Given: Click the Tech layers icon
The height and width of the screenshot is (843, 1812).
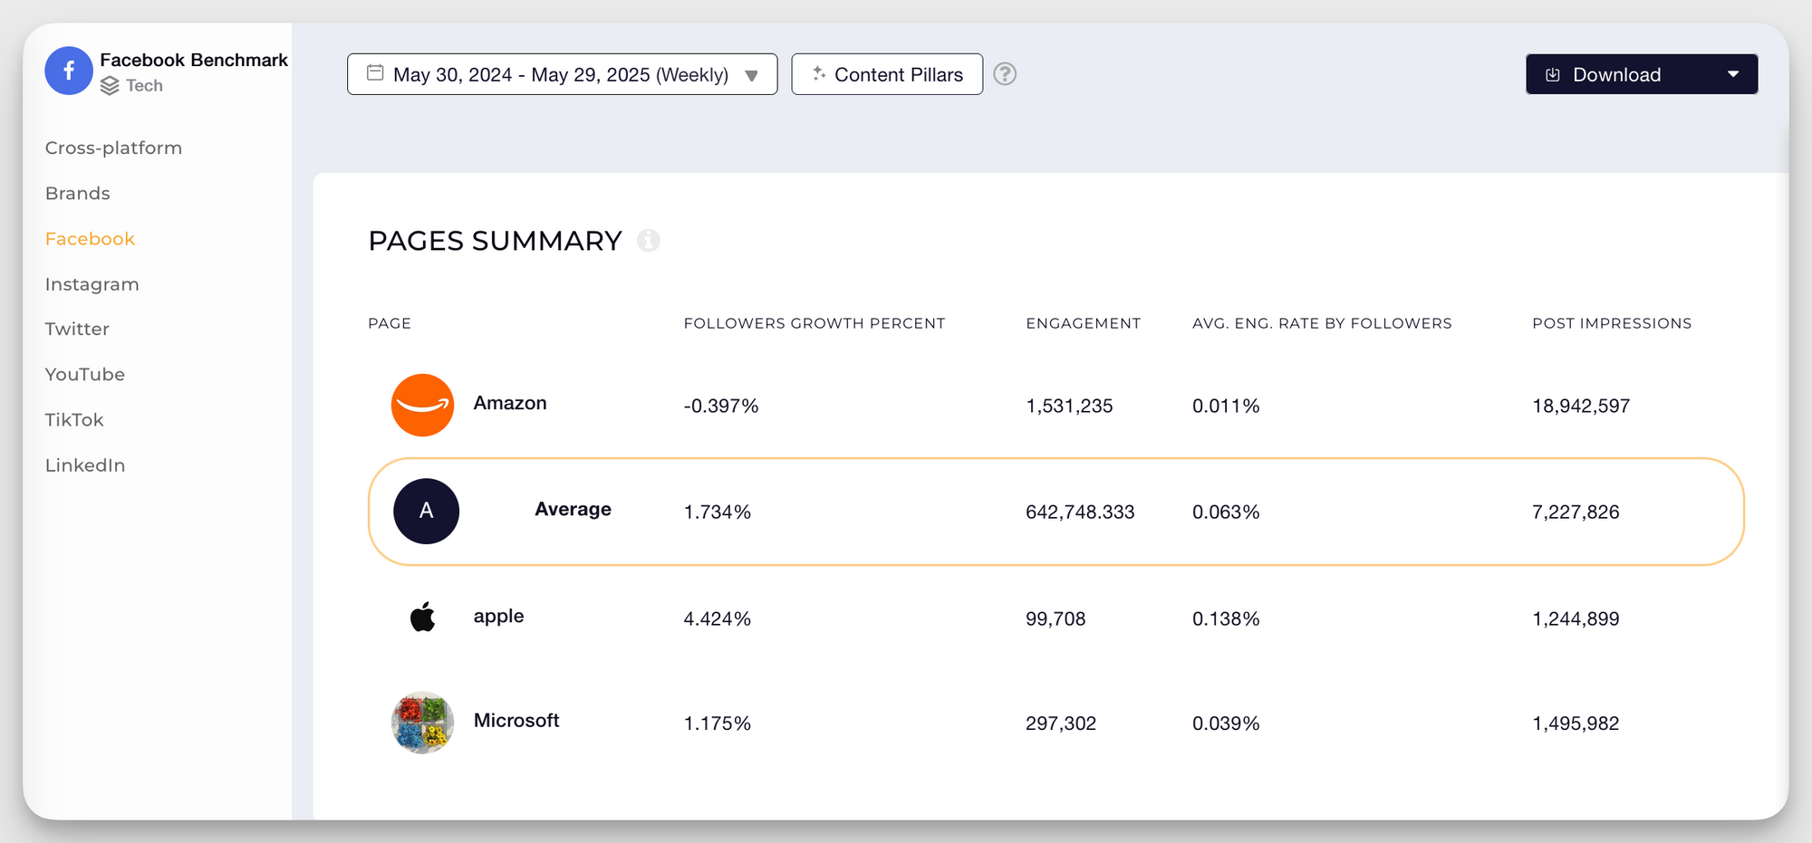Looking at the screenshot, I should [x=110, y=86].
